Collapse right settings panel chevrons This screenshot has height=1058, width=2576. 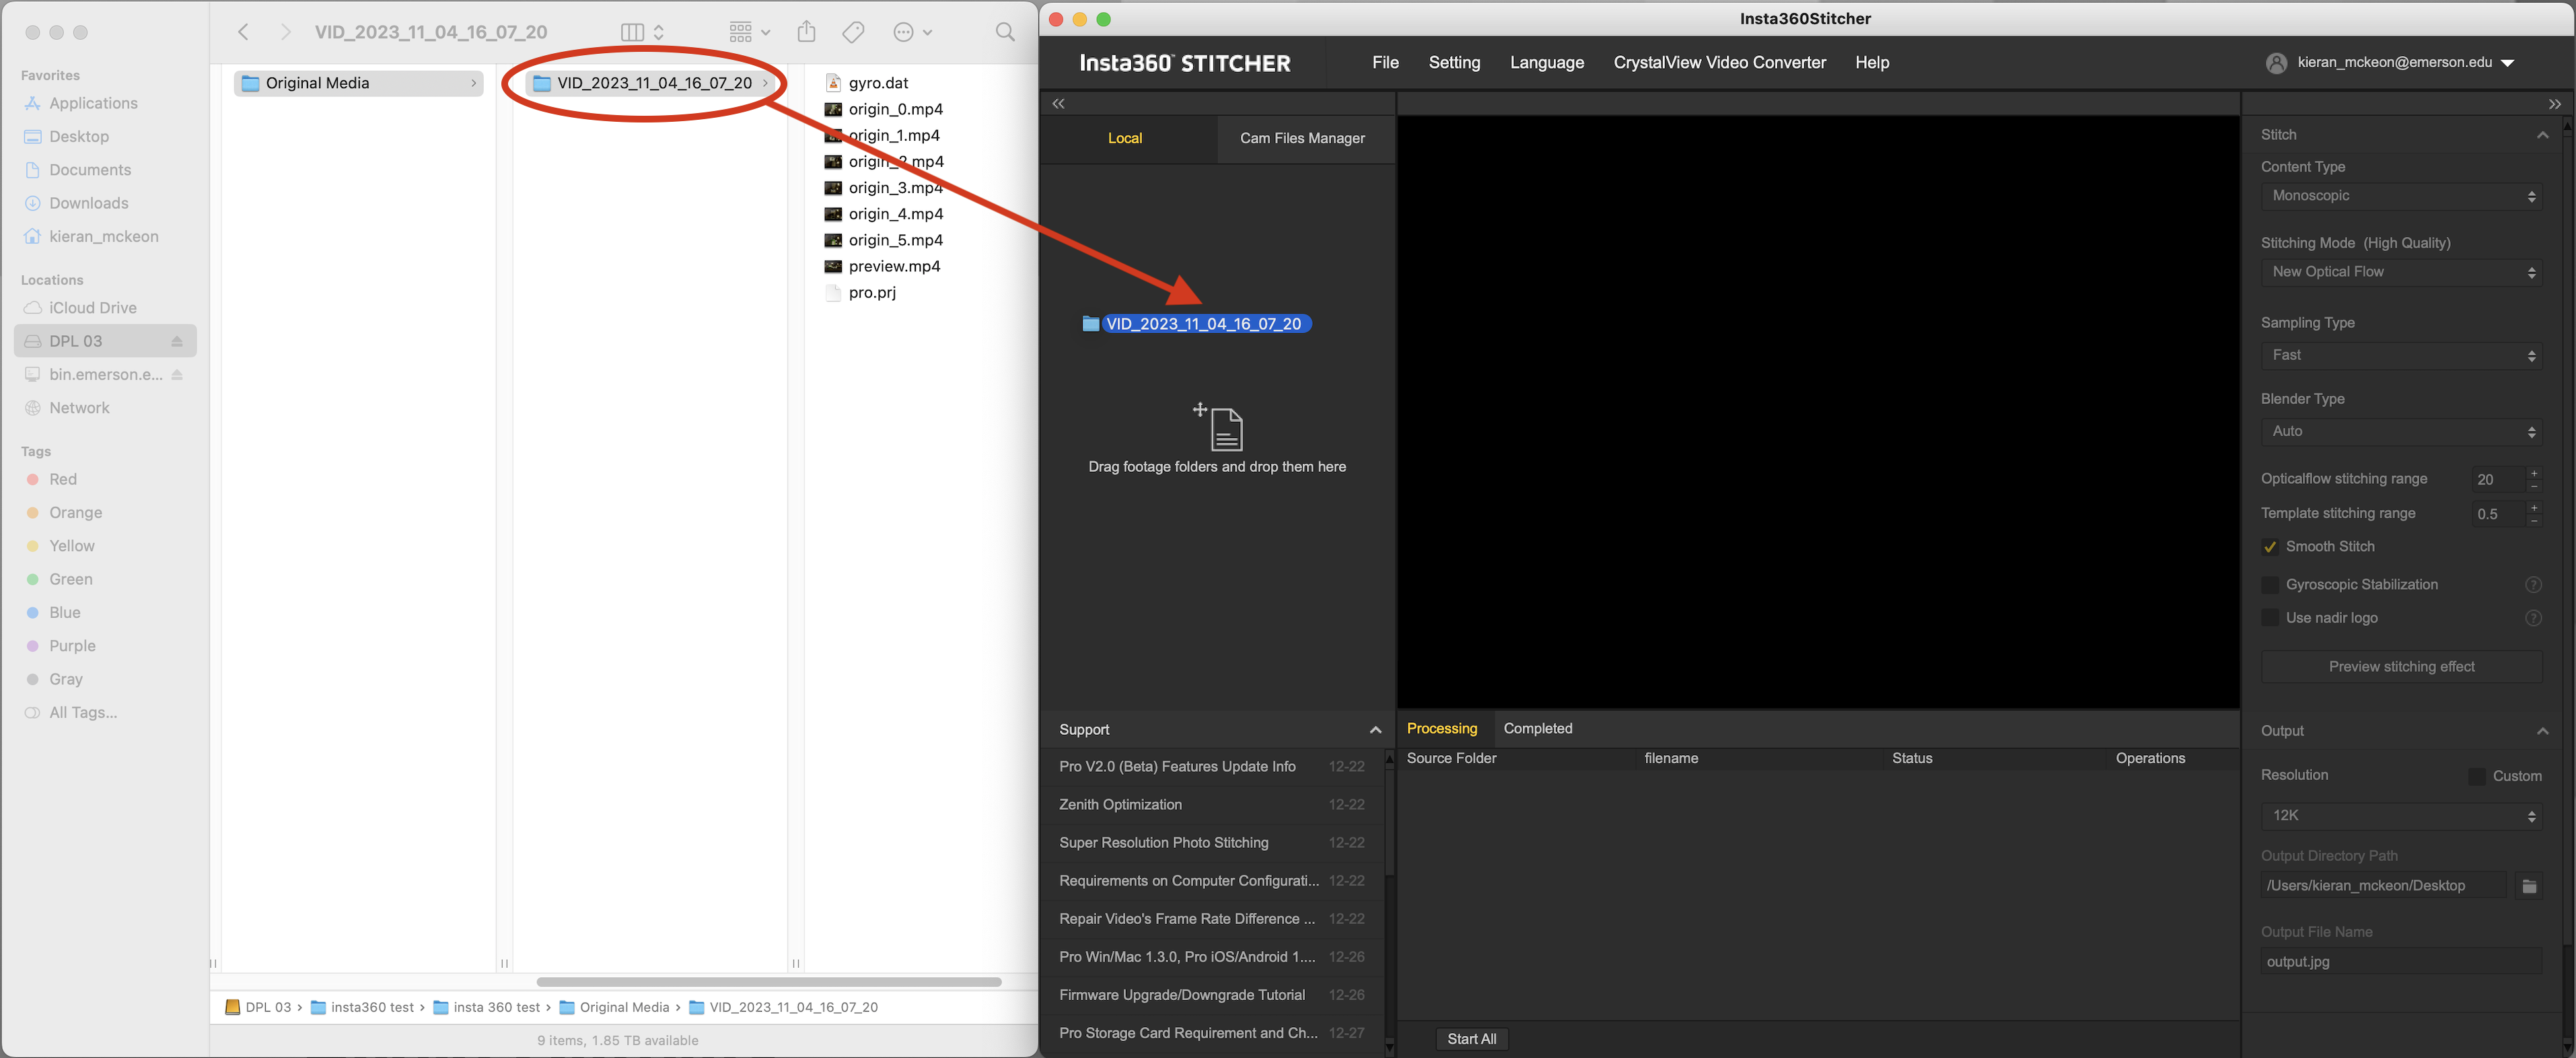tap(2554, 104)
